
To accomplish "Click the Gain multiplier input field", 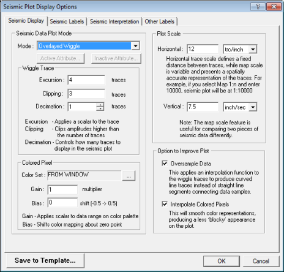I will click(62, 189).
